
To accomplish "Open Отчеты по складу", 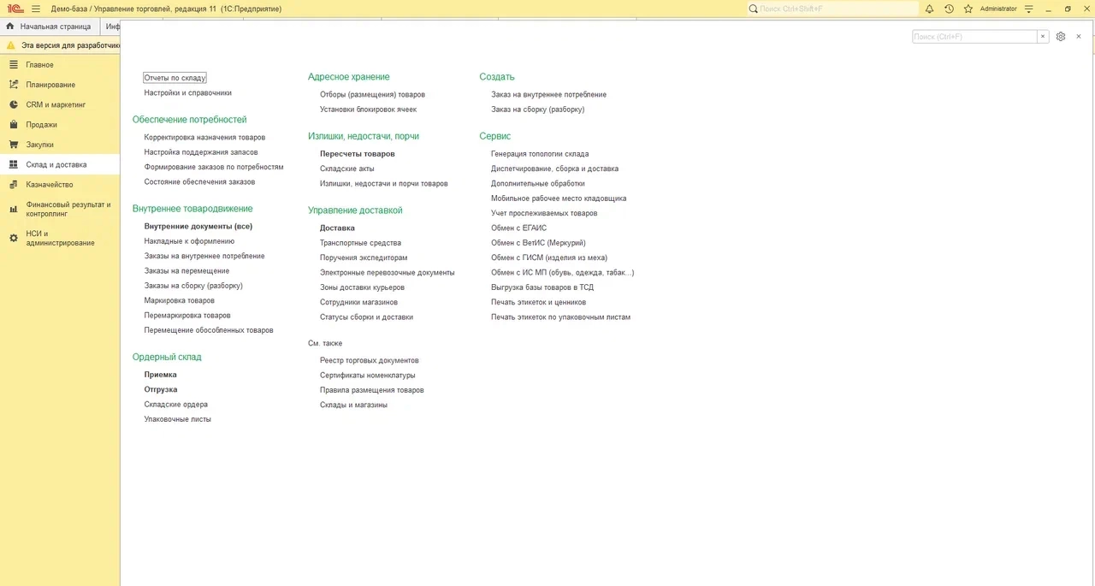I will [x=175, y=78].
